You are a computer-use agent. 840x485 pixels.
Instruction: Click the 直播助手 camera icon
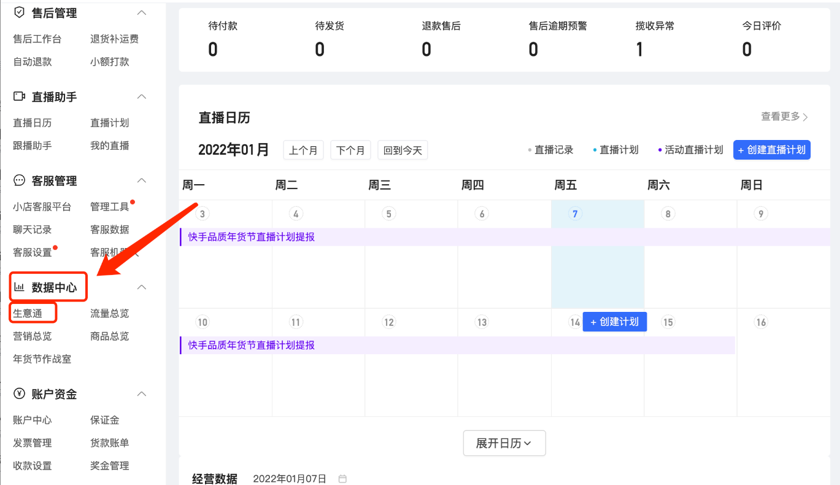tap(19, 96)
